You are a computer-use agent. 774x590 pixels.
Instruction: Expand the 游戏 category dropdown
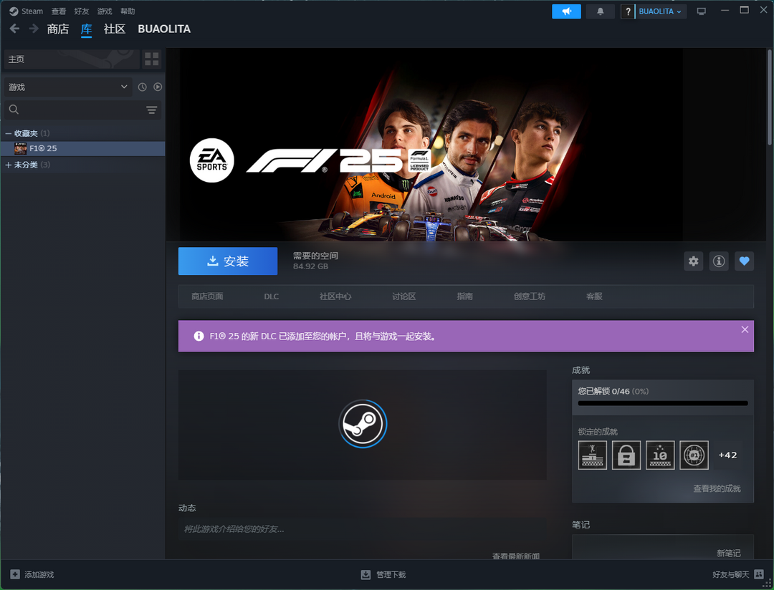[68, 87]
